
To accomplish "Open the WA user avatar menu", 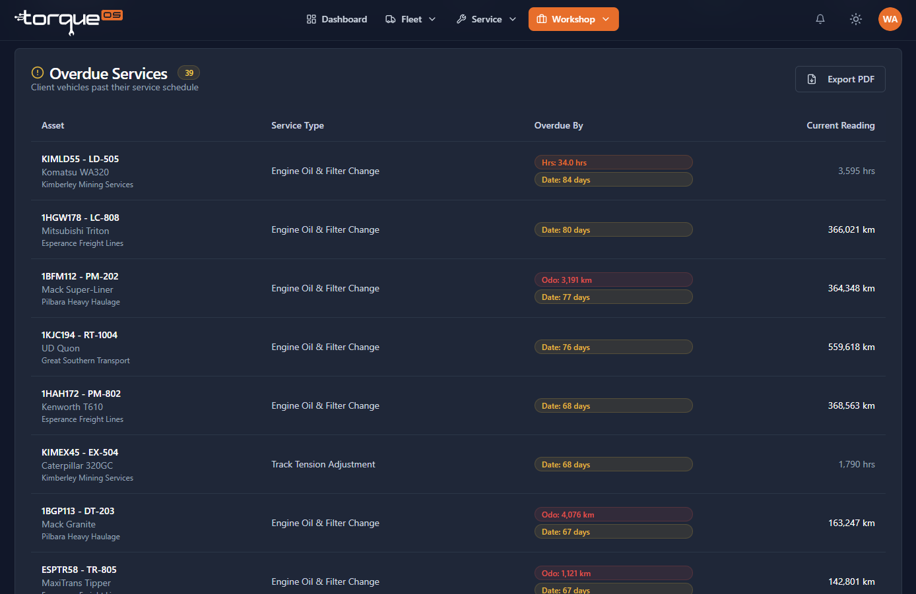I will pos(890,19).
